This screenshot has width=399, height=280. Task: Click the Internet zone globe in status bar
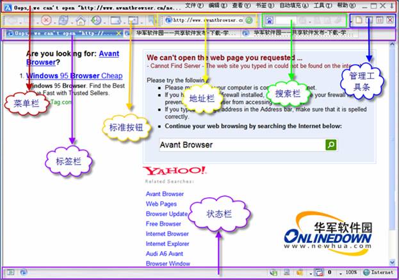click(366, 272)
